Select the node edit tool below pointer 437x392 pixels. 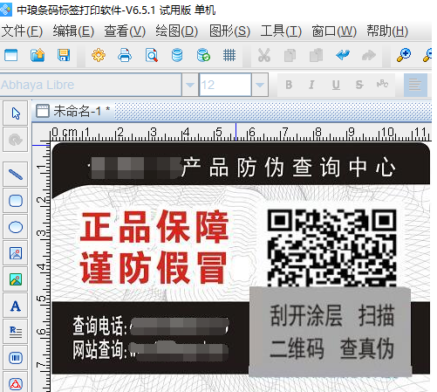click(x=16, y=140)
